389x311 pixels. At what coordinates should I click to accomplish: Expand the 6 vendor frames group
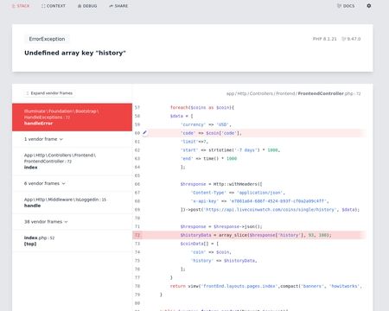[x=45, y=183]
